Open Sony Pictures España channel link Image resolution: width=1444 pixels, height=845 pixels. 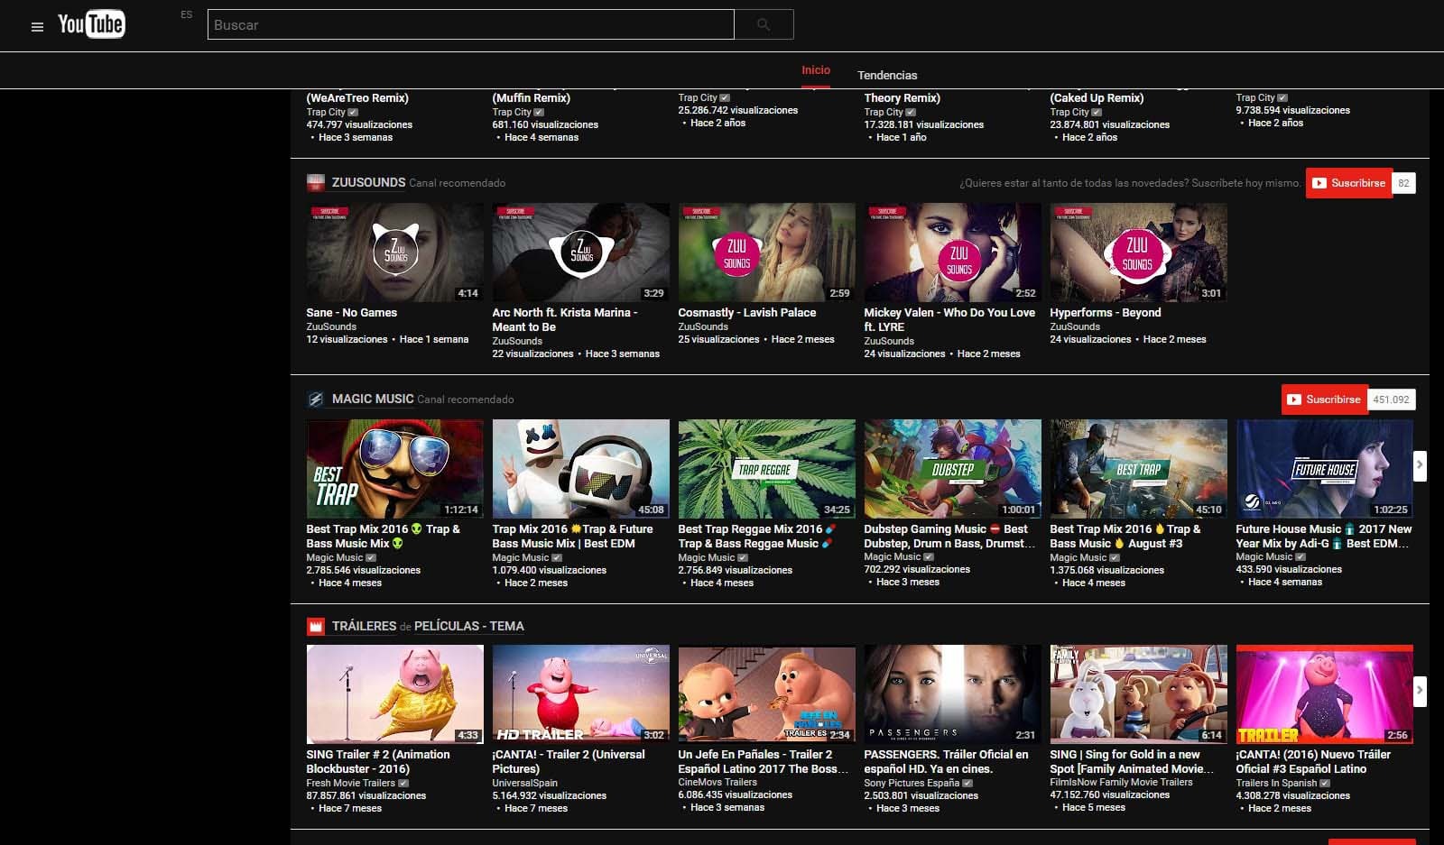point(912,783)
